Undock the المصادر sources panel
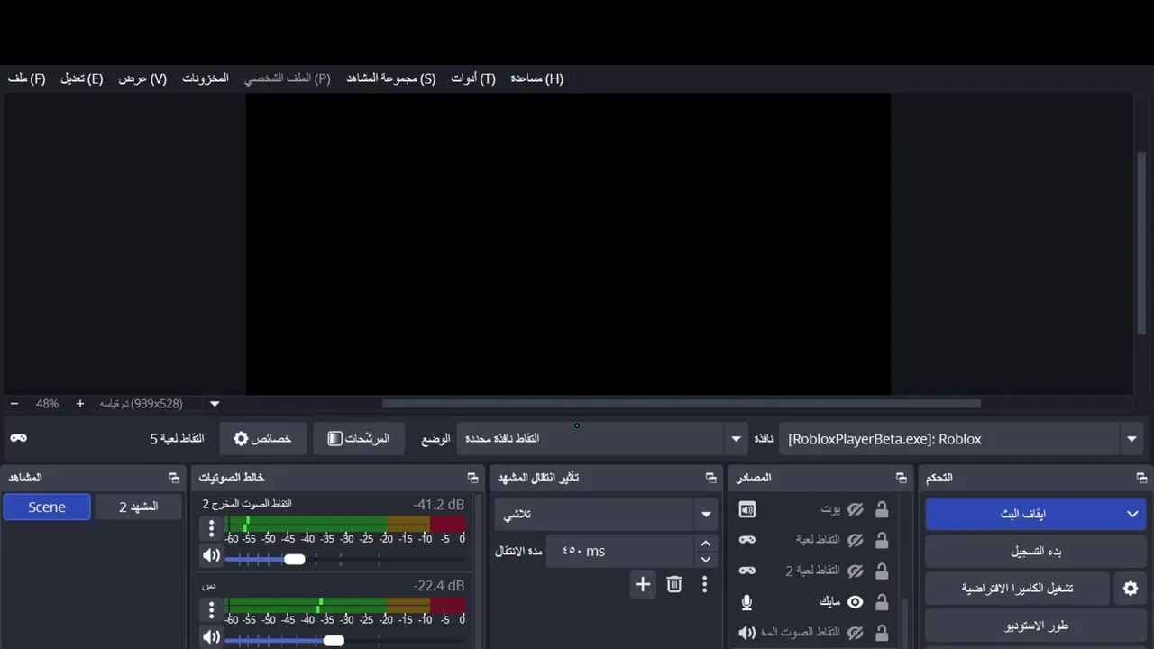 point(902,478)
